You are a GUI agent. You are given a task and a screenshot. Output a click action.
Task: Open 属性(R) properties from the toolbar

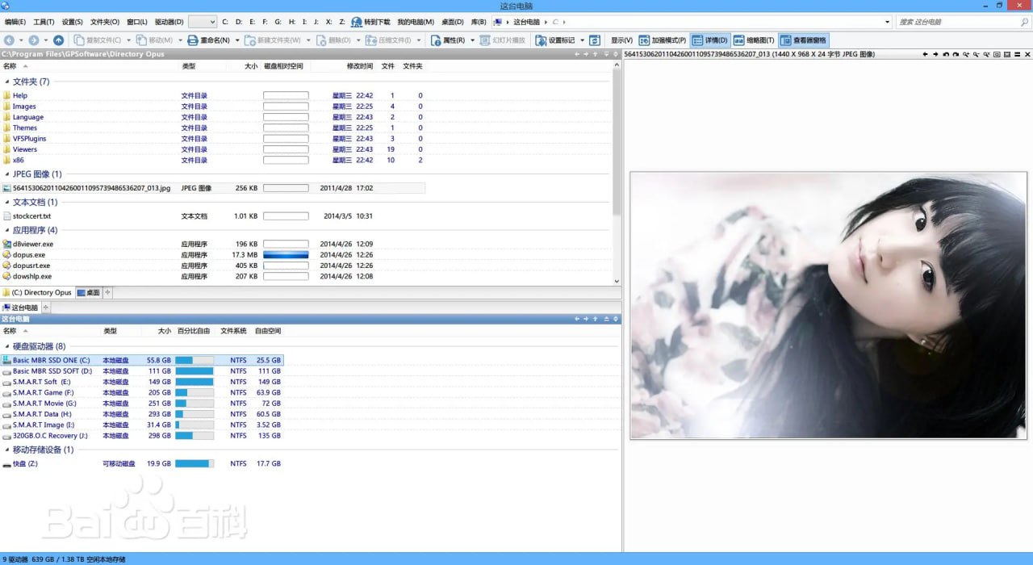[x=435, y=40]
